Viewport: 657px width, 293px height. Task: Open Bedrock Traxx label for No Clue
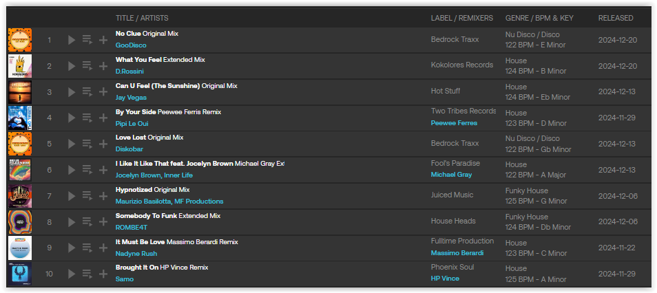455,40
